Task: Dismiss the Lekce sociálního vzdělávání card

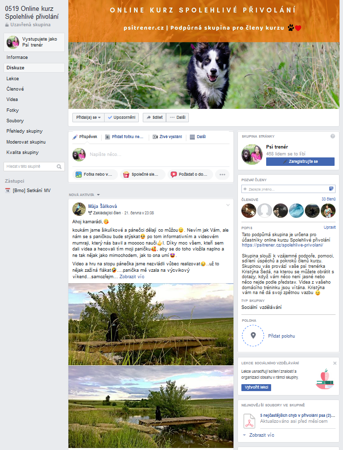Action: 335,363
